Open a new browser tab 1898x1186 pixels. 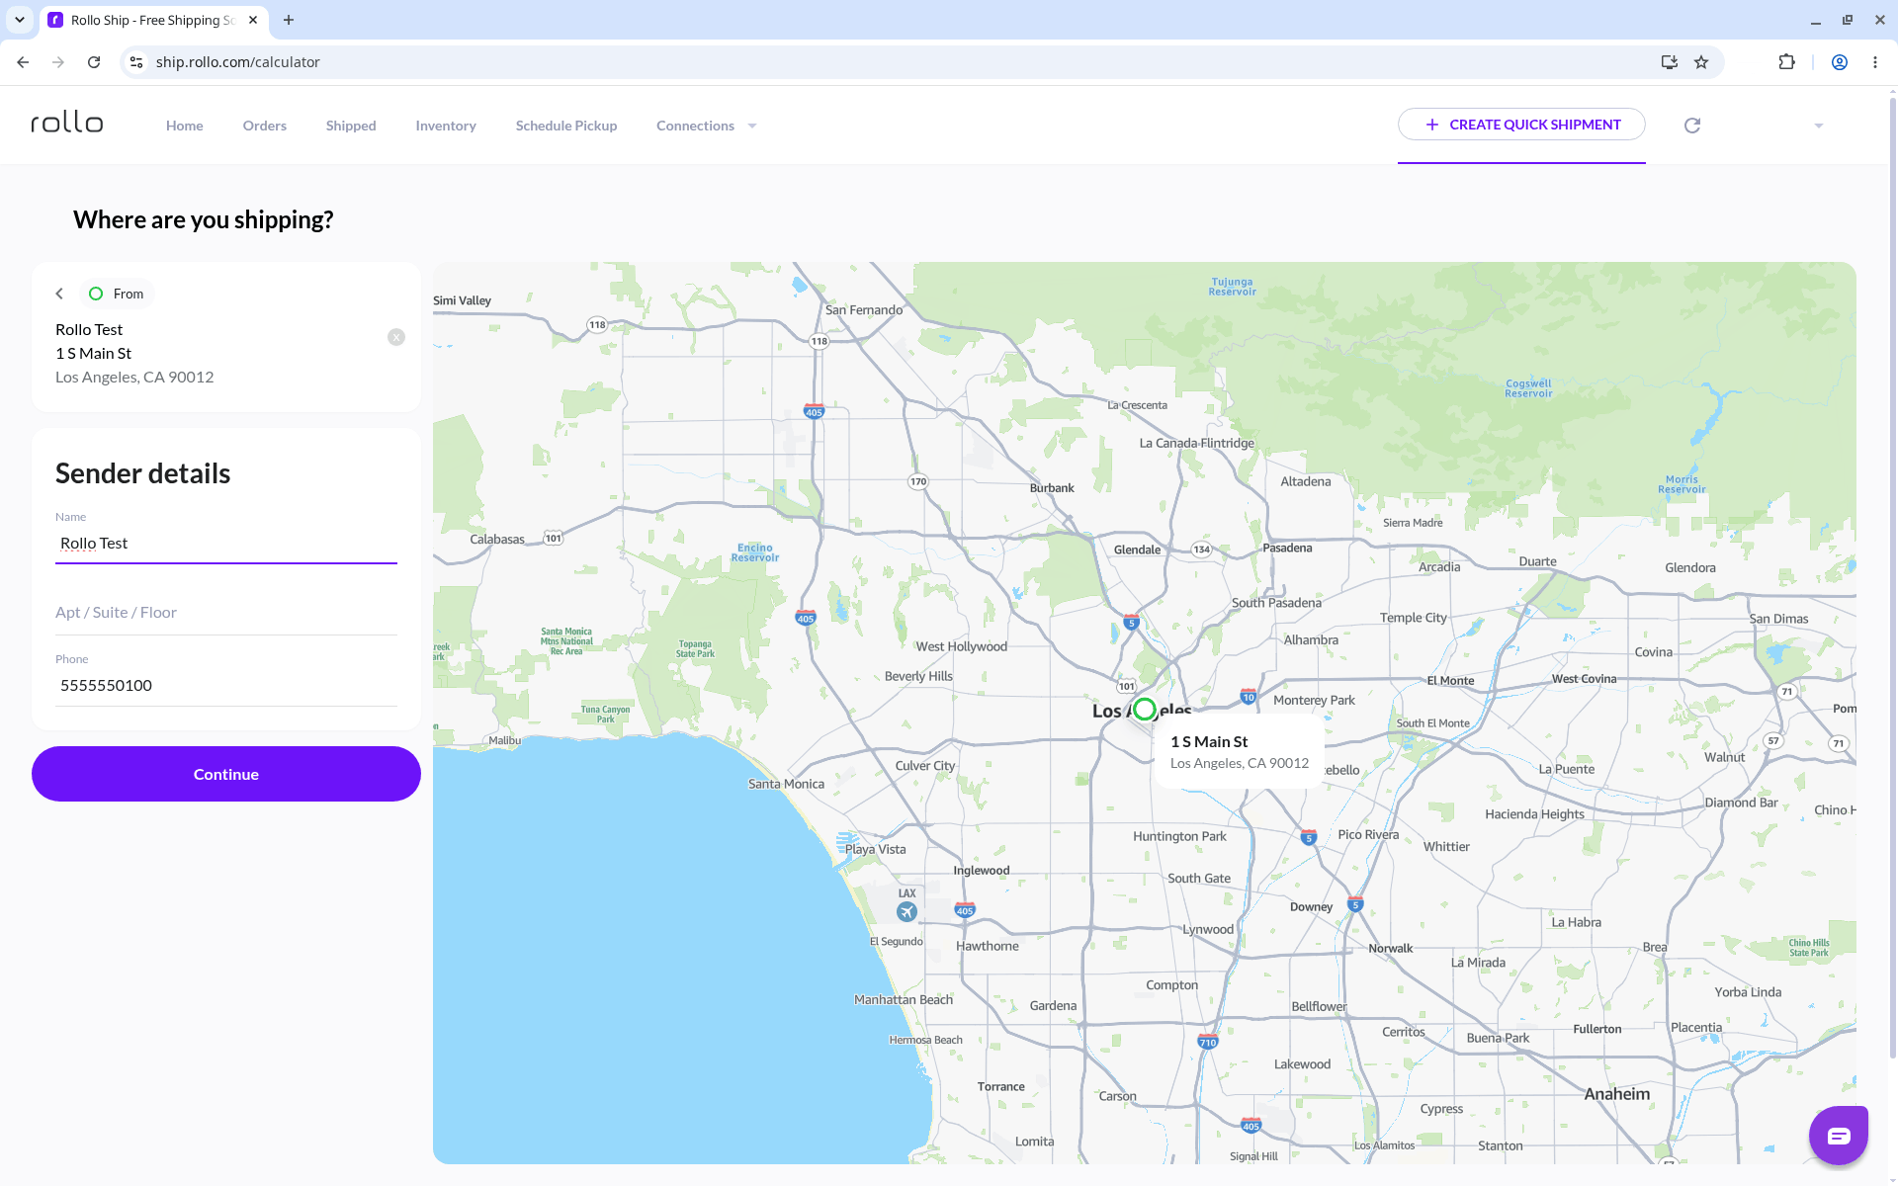point(289,20)
